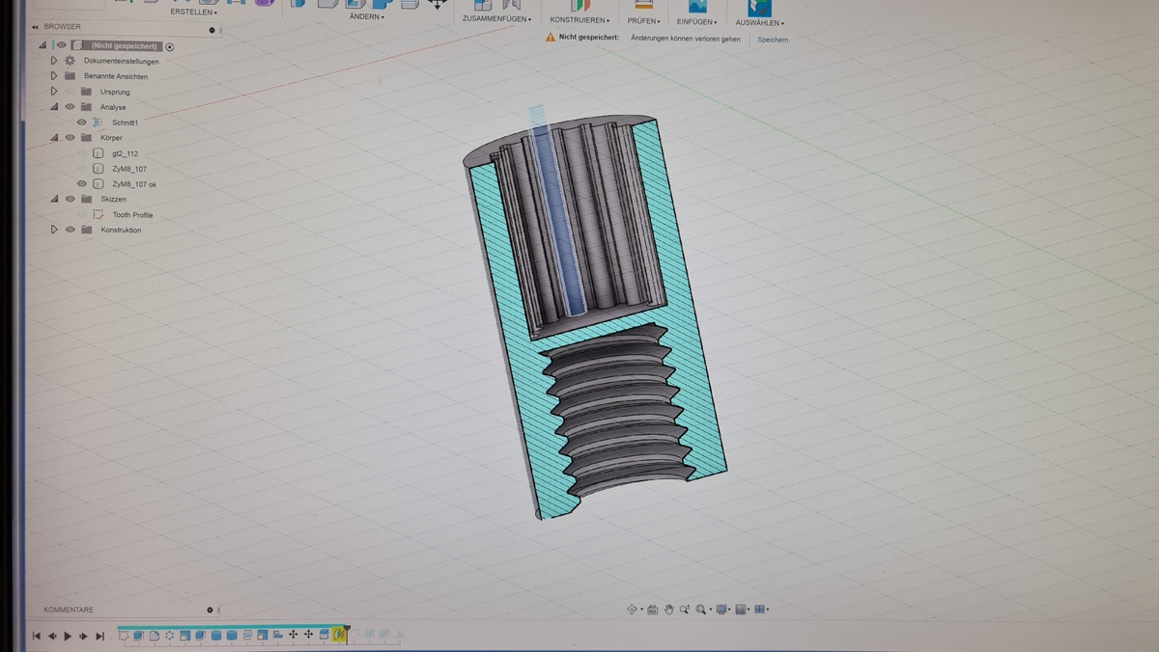Select the Tooth Profile label

132,214
